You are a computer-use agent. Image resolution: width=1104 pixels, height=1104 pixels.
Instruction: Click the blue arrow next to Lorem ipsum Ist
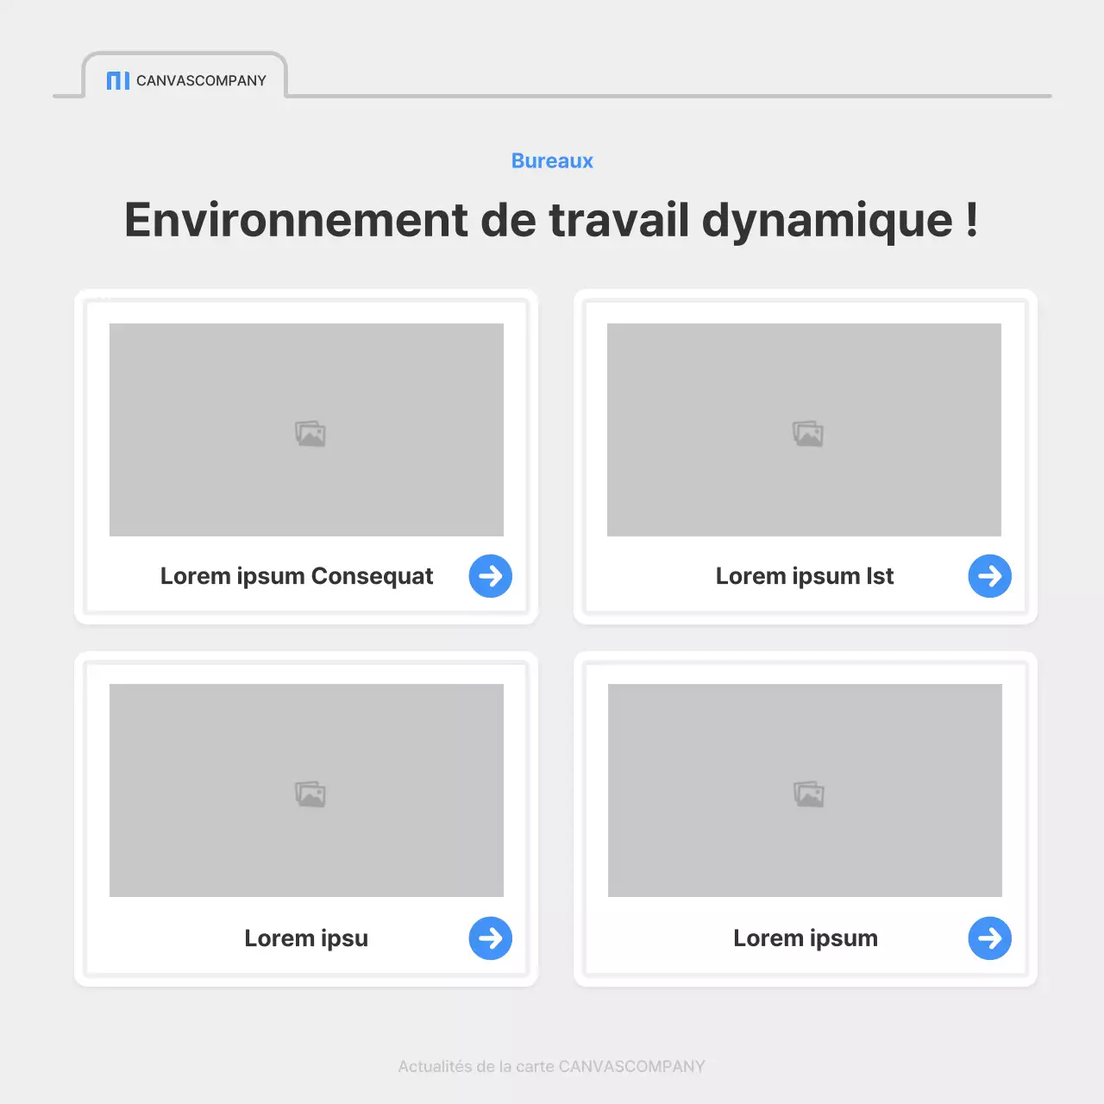(x=989, y=575)
